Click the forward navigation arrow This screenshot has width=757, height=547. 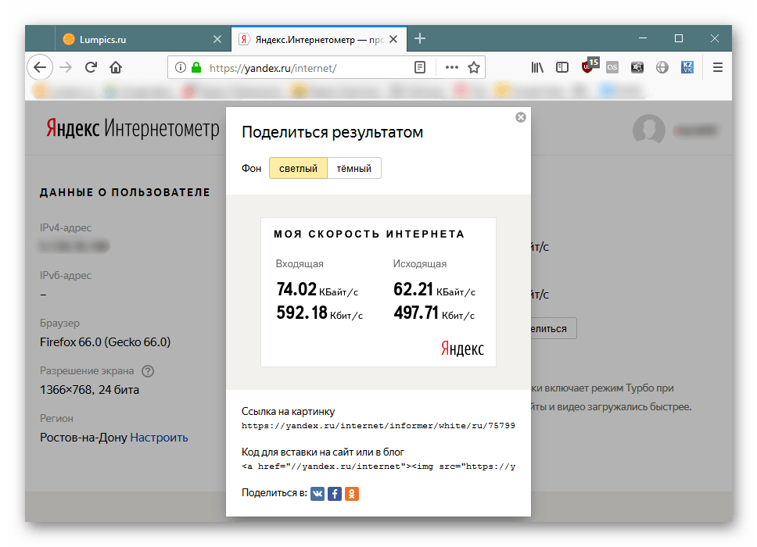coord(66,67)
